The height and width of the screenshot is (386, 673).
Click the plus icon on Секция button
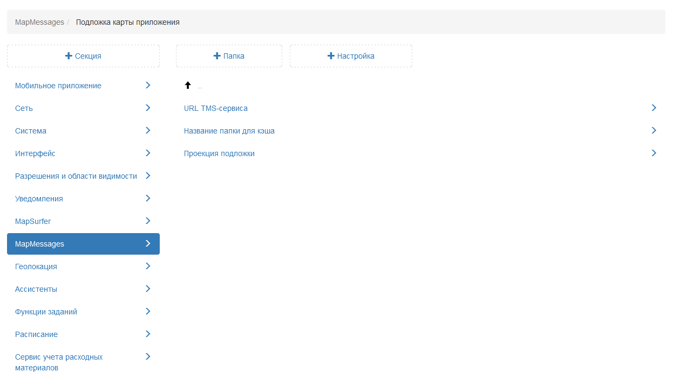coord(69,56)
